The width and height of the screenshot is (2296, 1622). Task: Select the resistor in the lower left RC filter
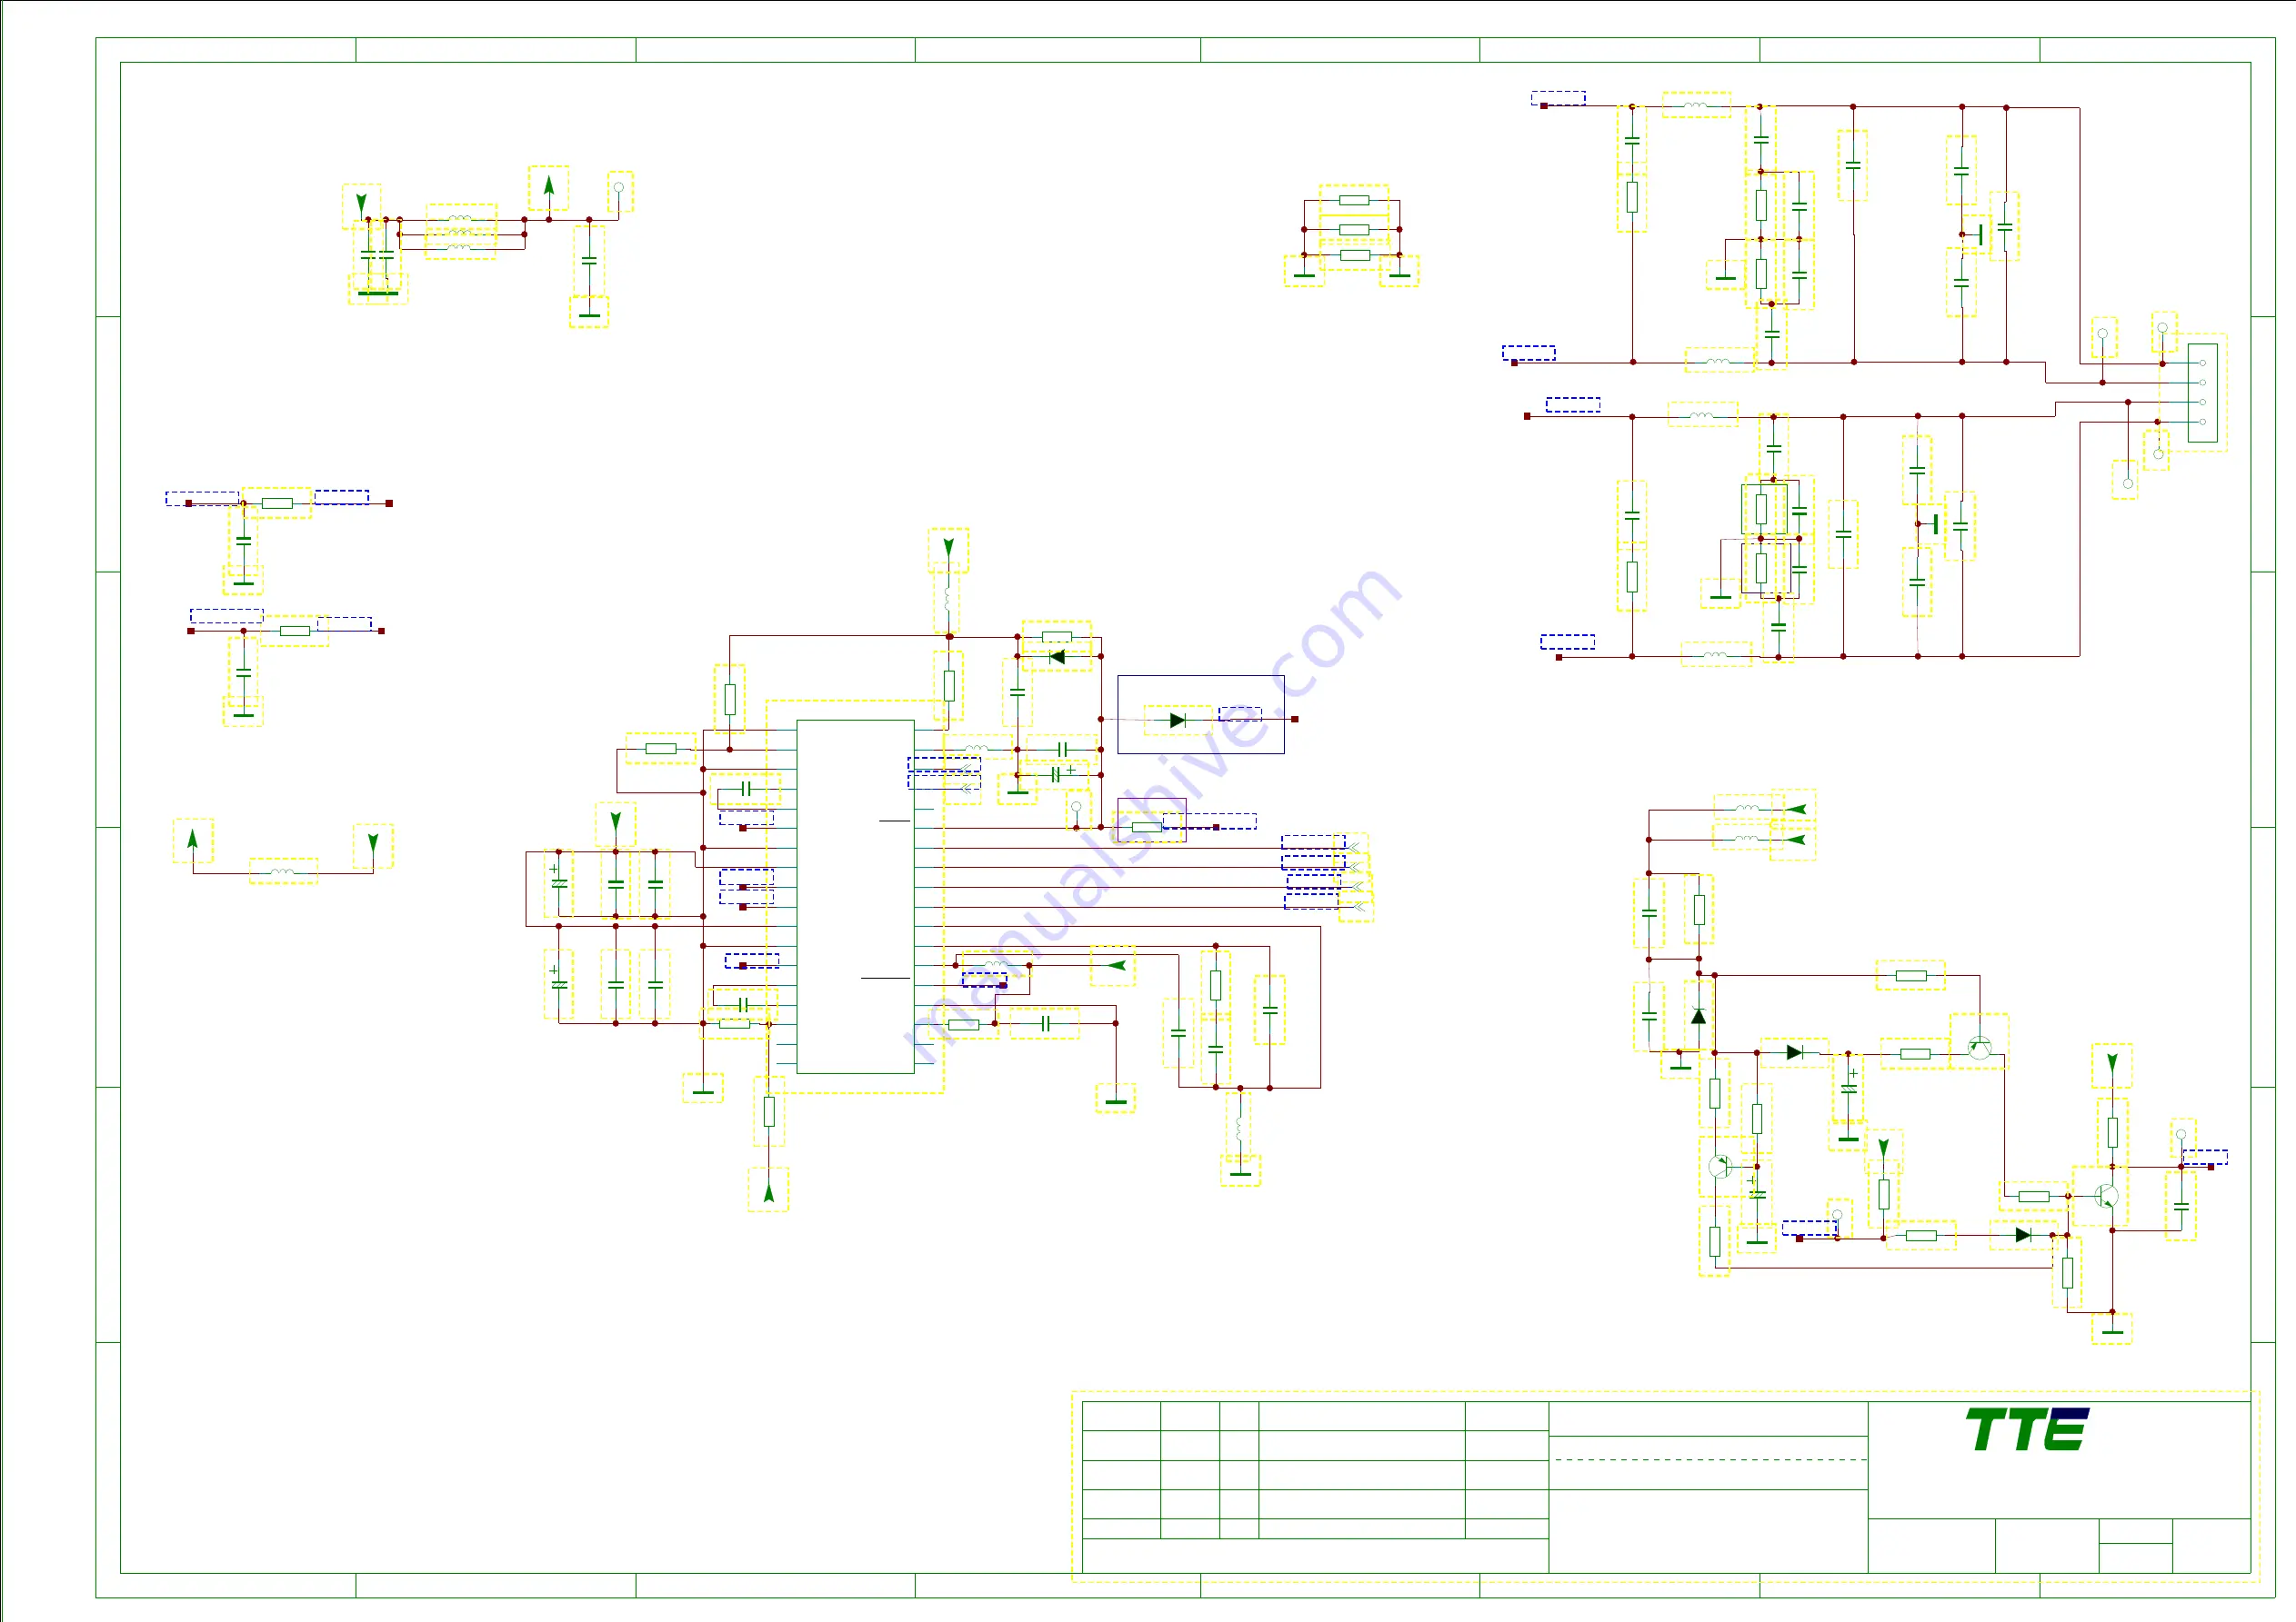294,631
